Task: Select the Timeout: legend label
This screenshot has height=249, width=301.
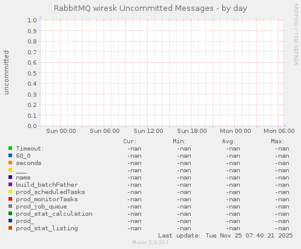Action: click(x=30, y=149)
